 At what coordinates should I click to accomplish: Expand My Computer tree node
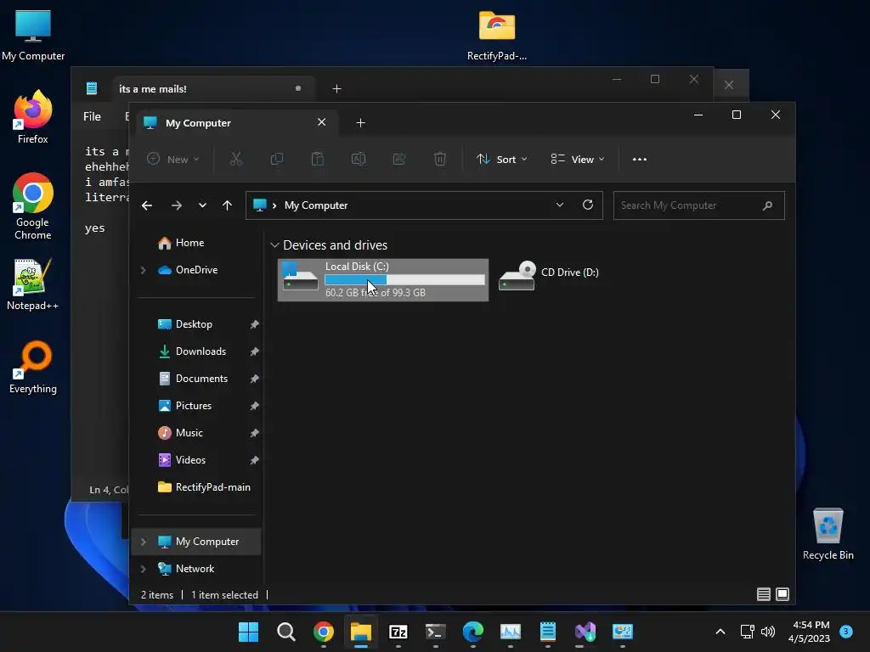coord(143,542)
